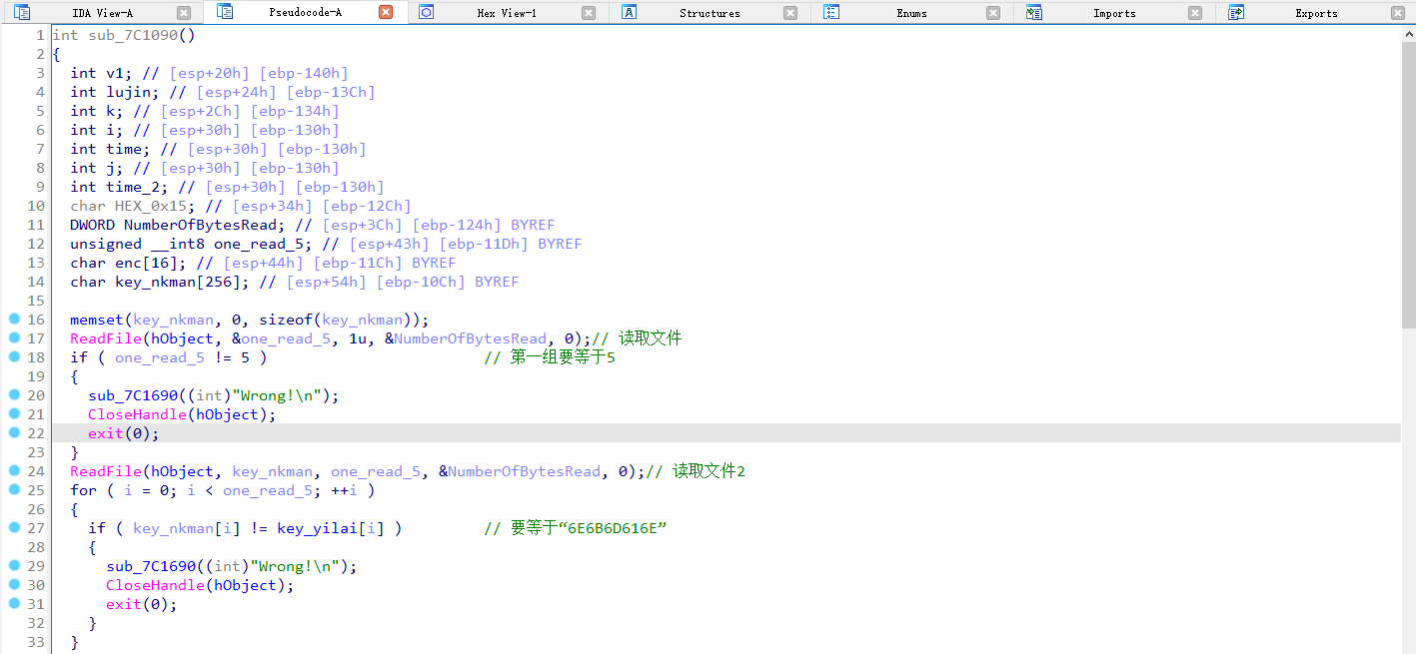The image size is (1416, 654).
Task: Toggle breakpoint dot on line 27 key_nkman check
Action: [14, 528]
